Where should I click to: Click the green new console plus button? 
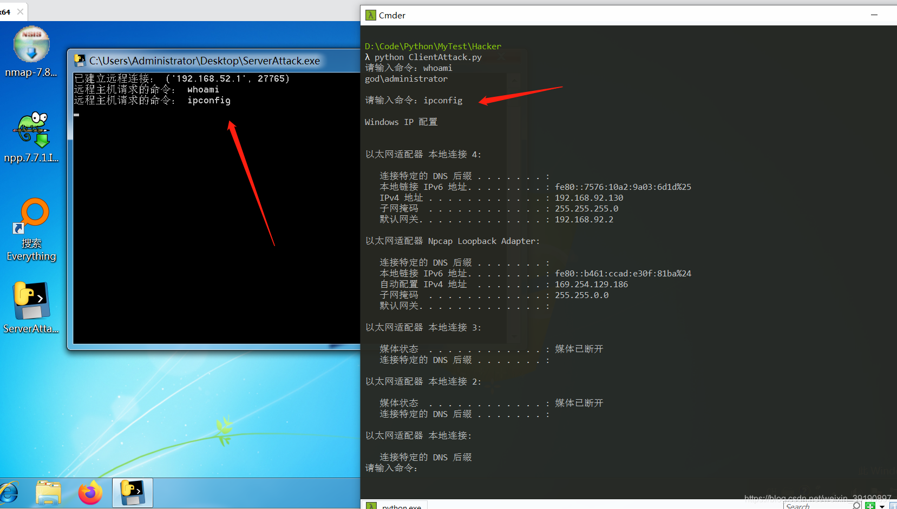pyautogui.click(x=870, y=506)
